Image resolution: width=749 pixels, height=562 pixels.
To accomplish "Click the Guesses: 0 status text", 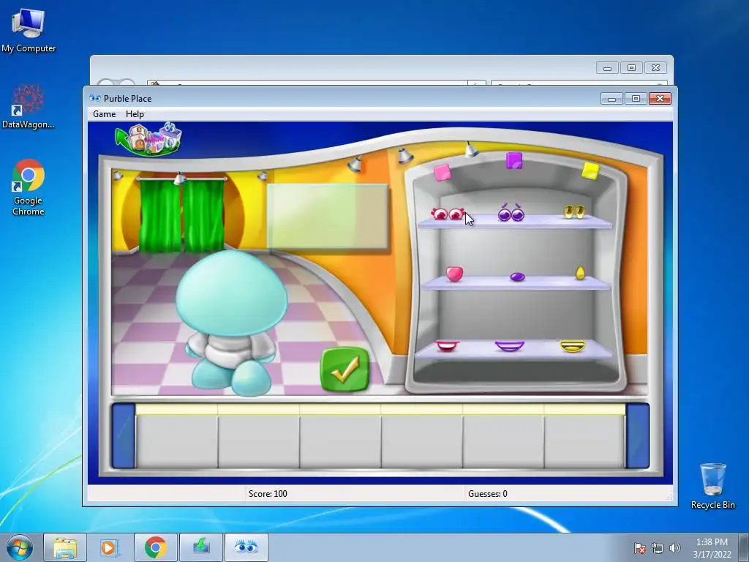I will [488, 494].
